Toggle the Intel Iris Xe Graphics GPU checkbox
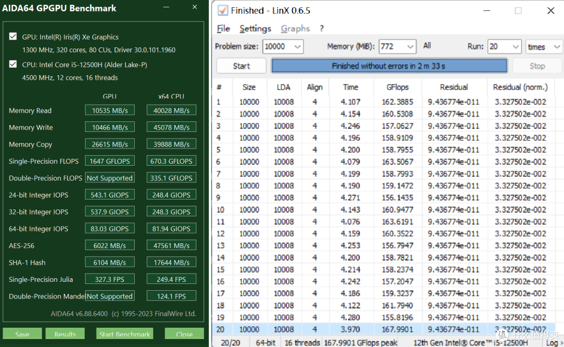 (13, 37)
